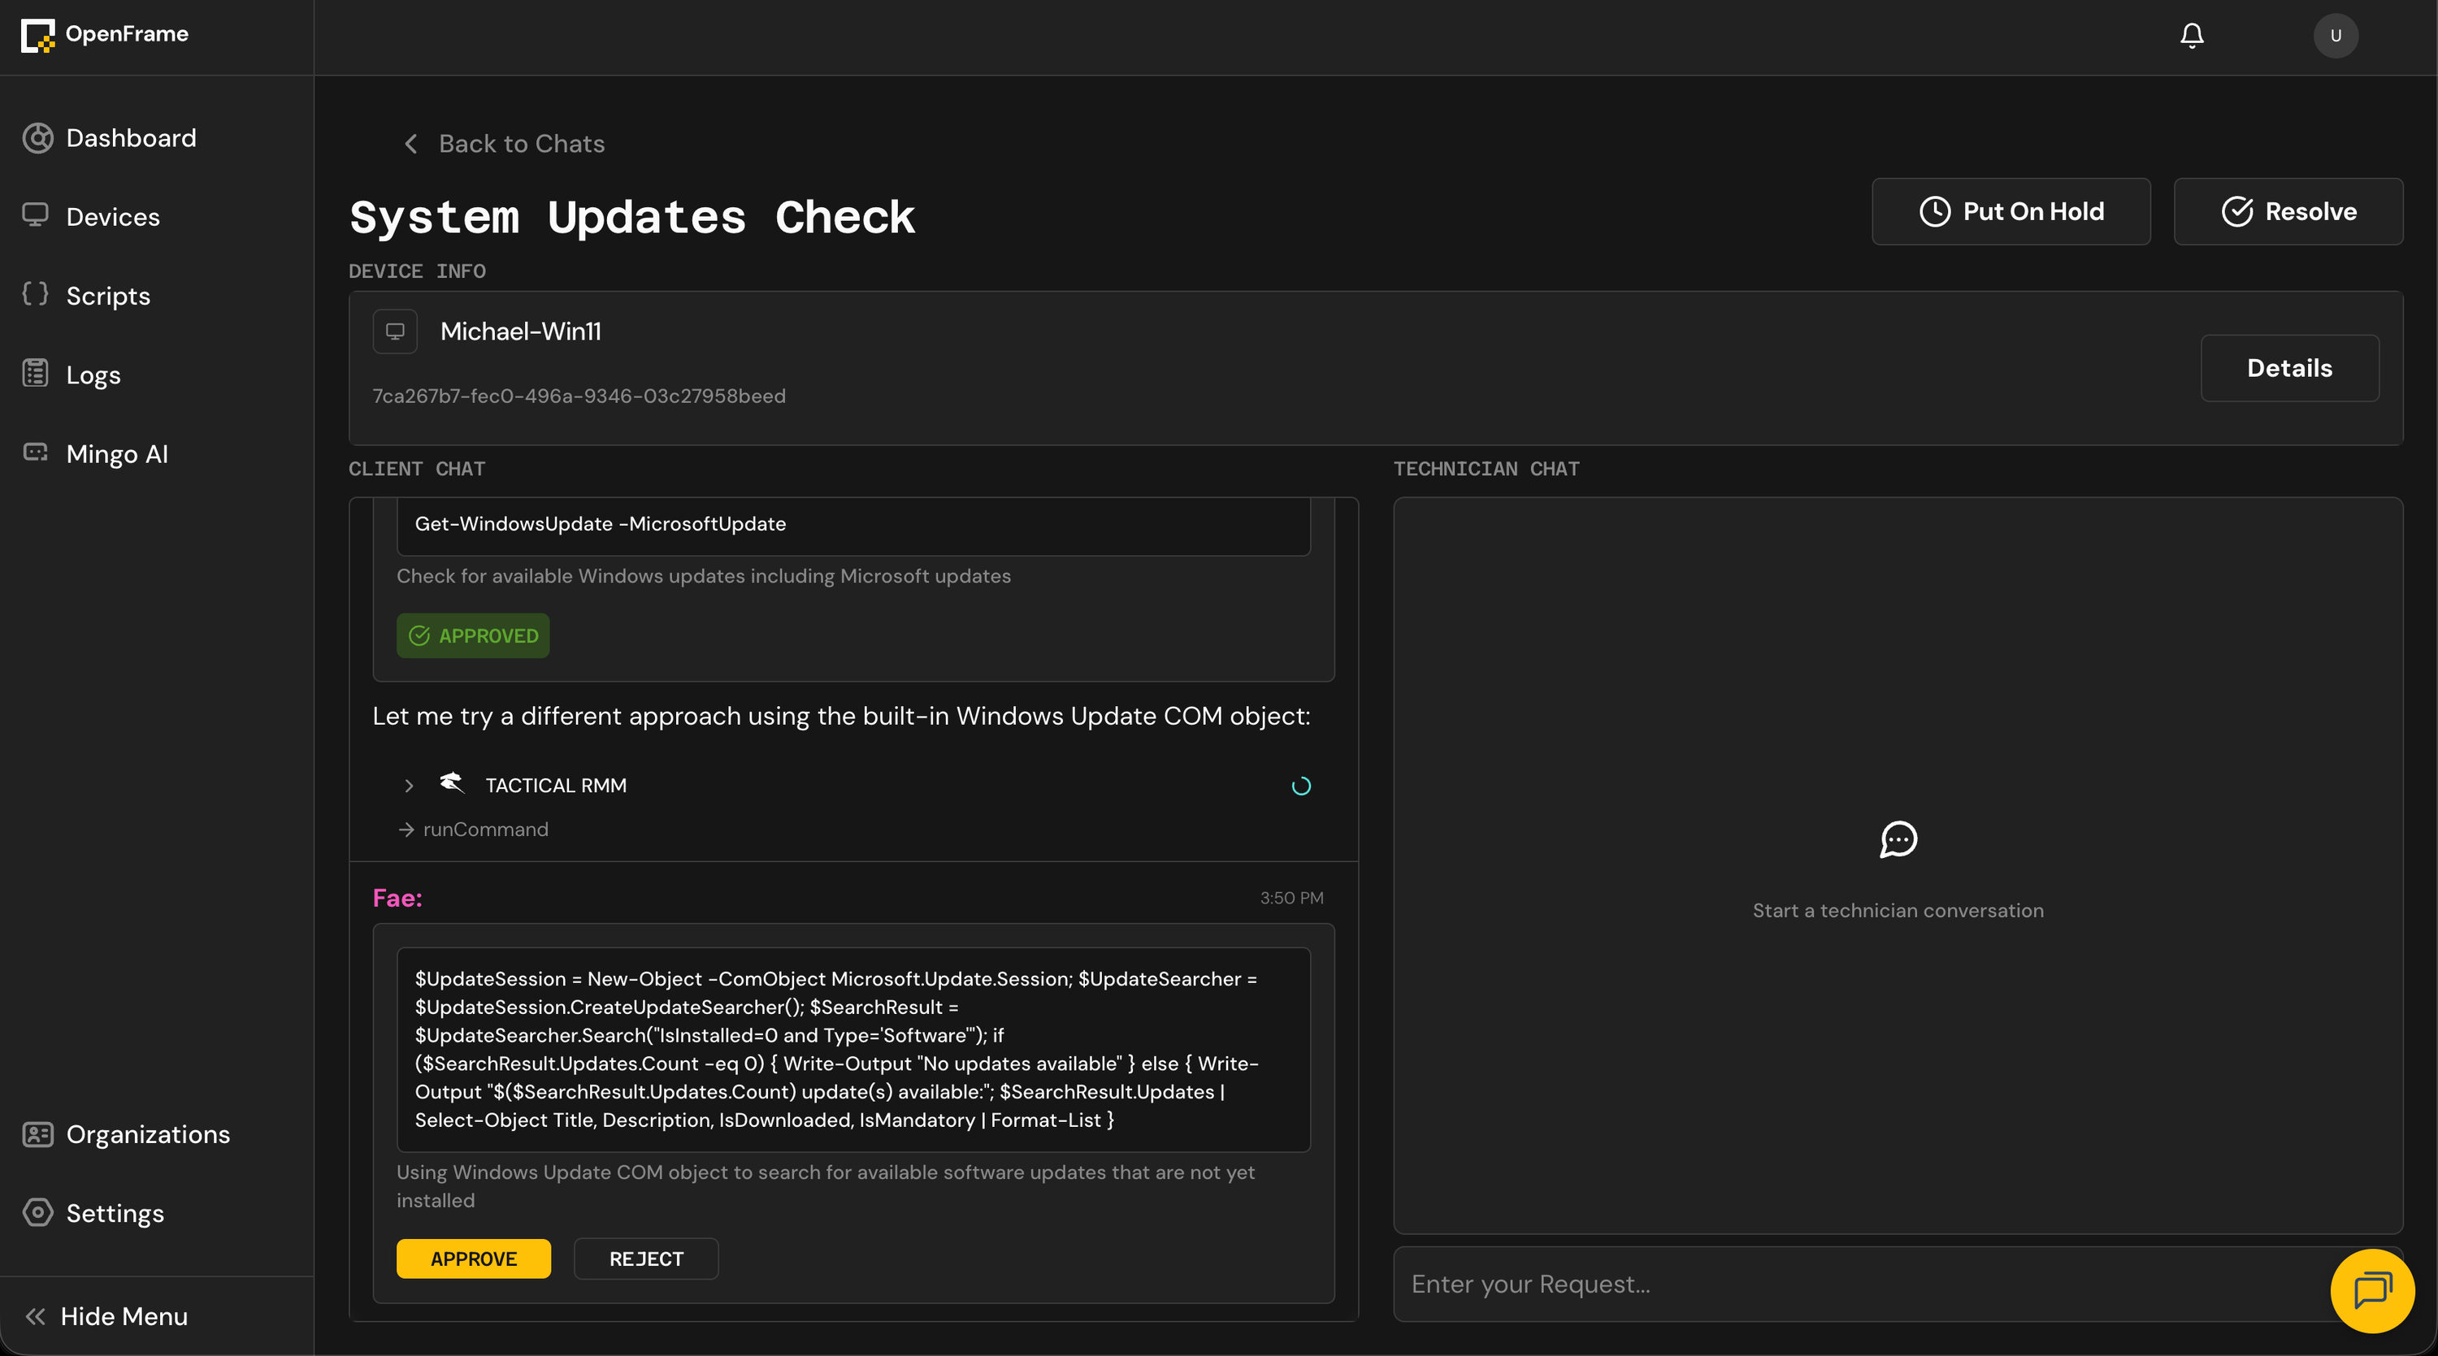Click the Fae: sender name
This screenshot has width=2438, height=1356.
click(397, 897)
